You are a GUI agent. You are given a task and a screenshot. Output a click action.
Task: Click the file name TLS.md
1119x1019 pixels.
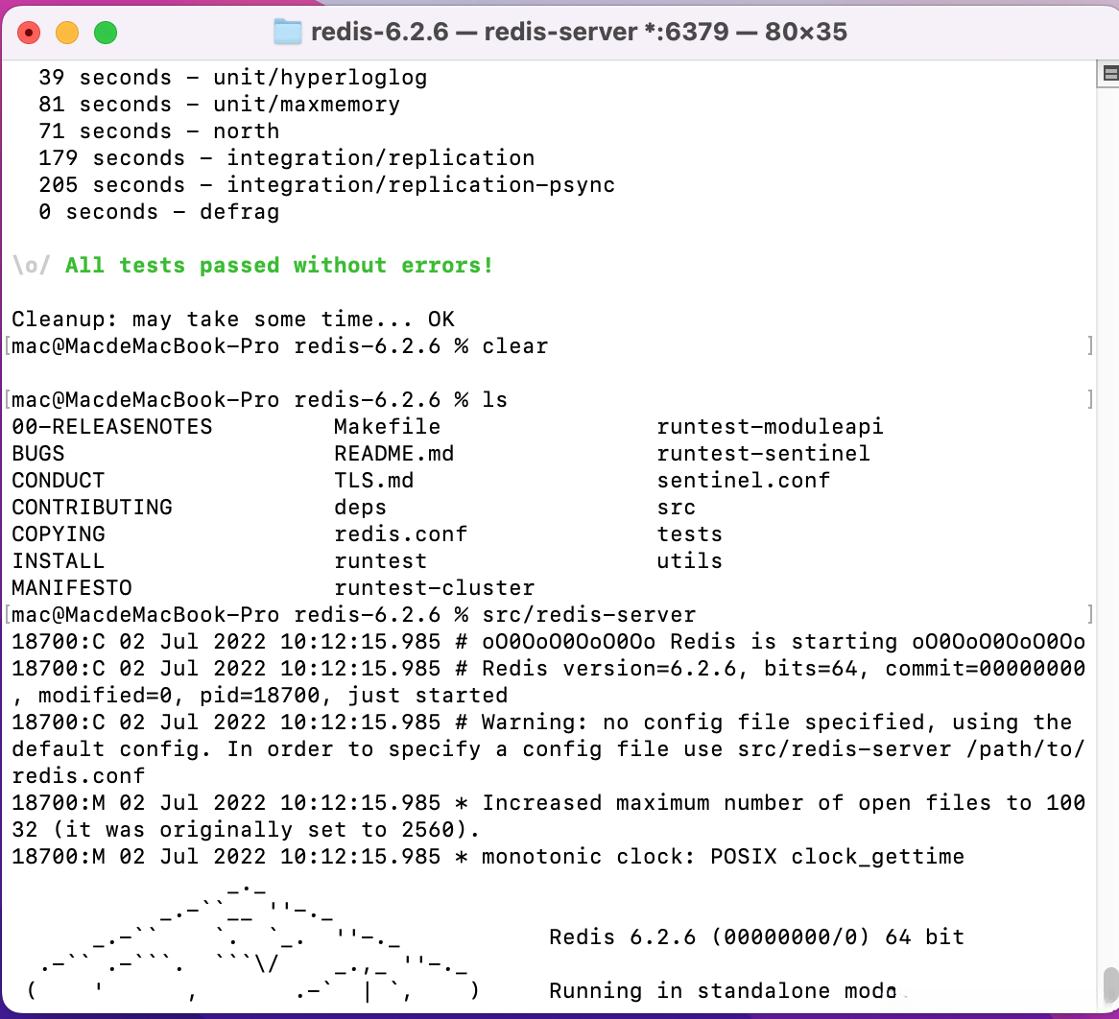tap(374, 481)
